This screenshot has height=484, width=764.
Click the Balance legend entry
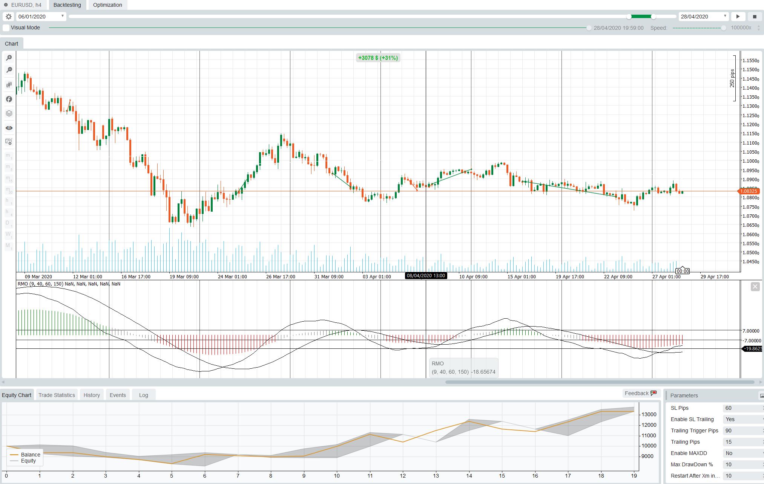tap(26, 455)
